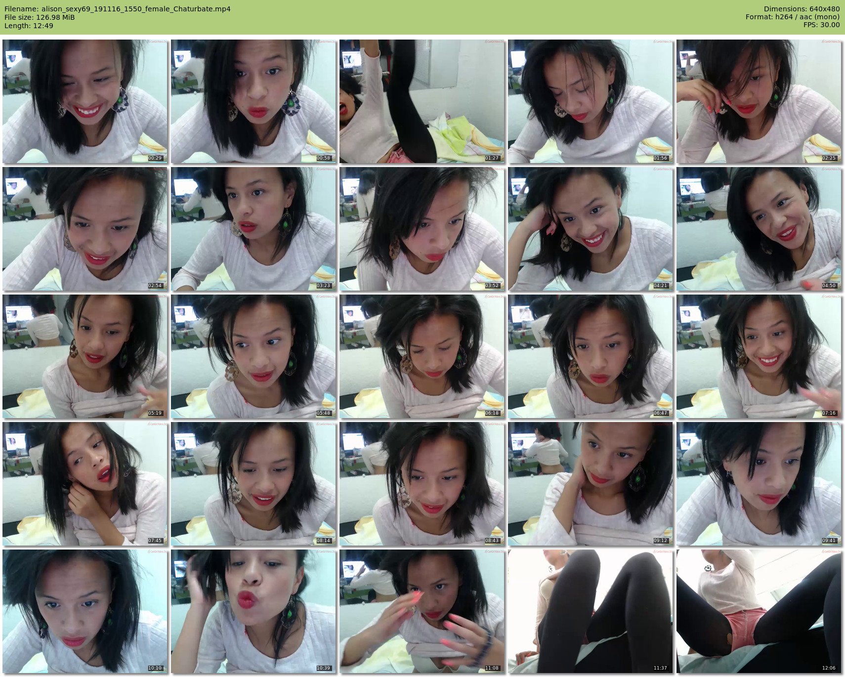Select the thumbnail labeled 03:52
Viewport: 845px width, 677px height.
tap(422, 229)
